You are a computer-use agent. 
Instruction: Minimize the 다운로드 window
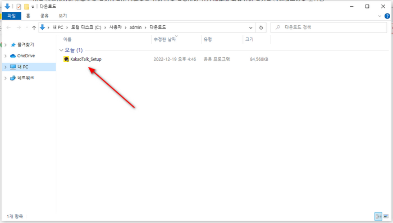351,7
